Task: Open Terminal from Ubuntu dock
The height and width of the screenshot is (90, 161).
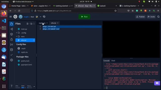Action: [x=4, y=28]
